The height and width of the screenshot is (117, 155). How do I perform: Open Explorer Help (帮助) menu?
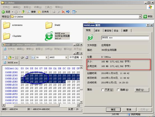tap(59, 7)
